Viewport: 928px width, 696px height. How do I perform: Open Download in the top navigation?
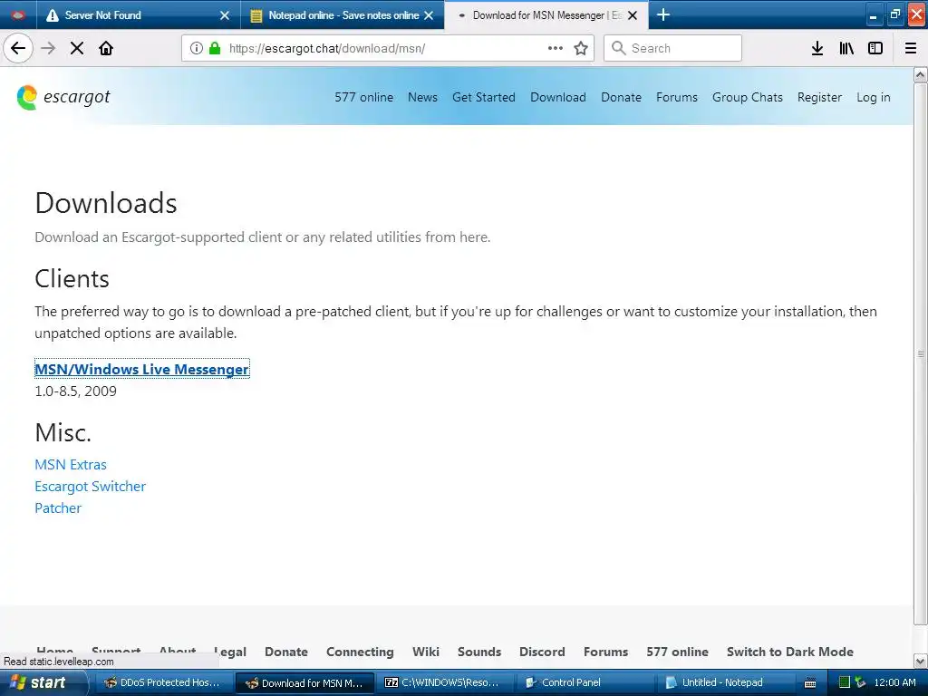tap(558, 97)
